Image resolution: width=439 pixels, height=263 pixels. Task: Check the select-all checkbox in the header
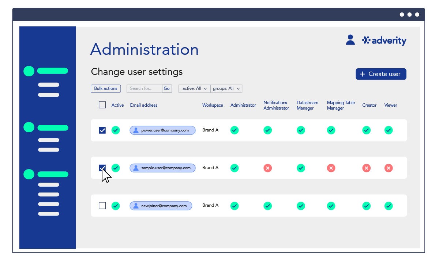click(102, 104)
